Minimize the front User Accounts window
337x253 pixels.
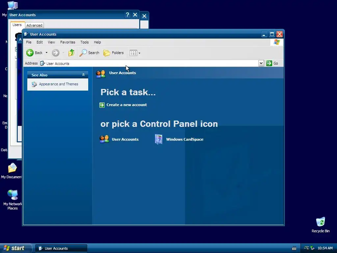[x=264, y=34]
